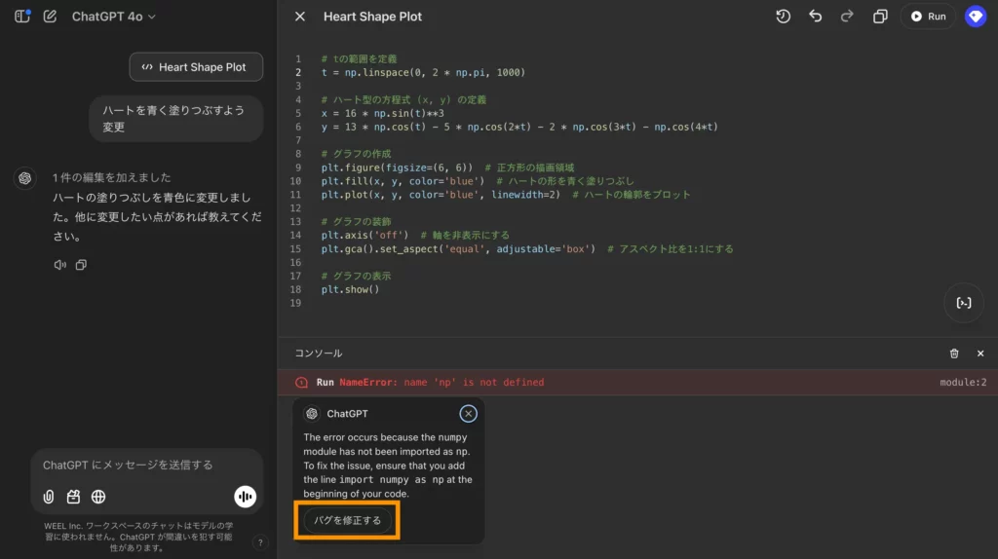Close the console panel

[x=980, y=354]
